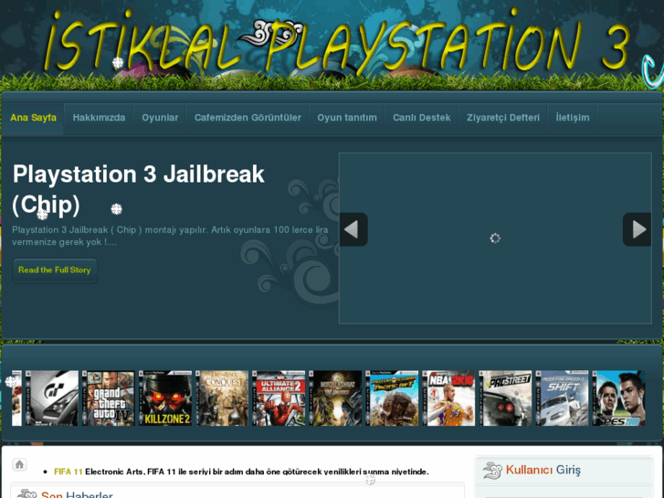Click Read the Full Story button
The height and width of the screenshot is (498, 664).
(x=55, y=270)
